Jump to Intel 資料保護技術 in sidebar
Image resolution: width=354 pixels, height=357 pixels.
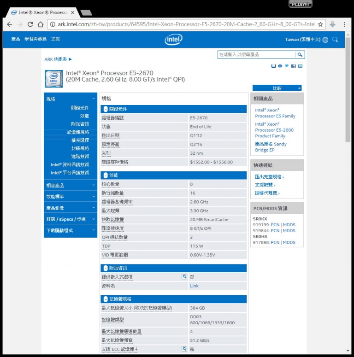click(70, 164)
